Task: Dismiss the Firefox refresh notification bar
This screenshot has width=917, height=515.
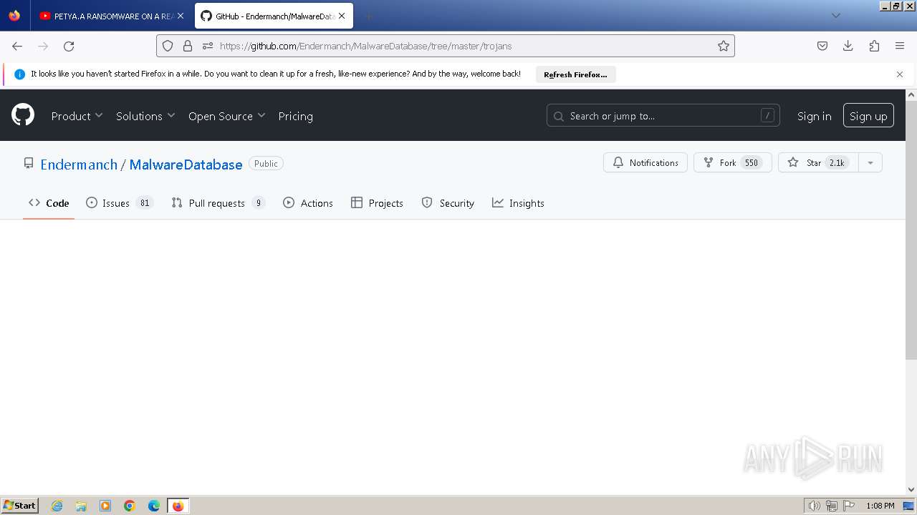Action: [900, 74]
